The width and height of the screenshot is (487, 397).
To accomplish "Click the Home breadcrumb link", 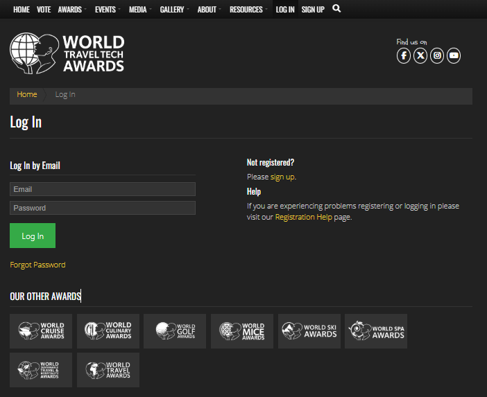I will click(27, 94).
